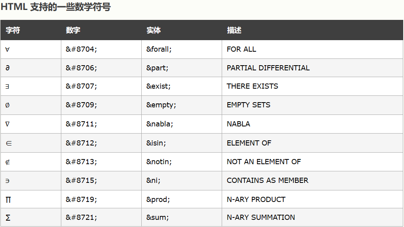Click the nabla symbol ∇
Image resolution: width=404 pixels, height=227 pixels.
pyautogui.click(x=8, y=124)
